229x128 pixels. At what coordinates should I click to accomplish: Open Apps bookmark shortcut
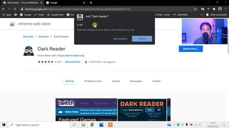coord(7,15)
